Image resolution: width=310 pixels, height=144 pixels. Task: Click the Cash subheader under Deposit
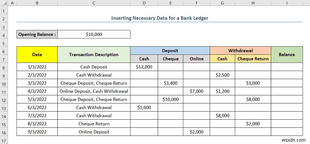click(x=144, y=59)
